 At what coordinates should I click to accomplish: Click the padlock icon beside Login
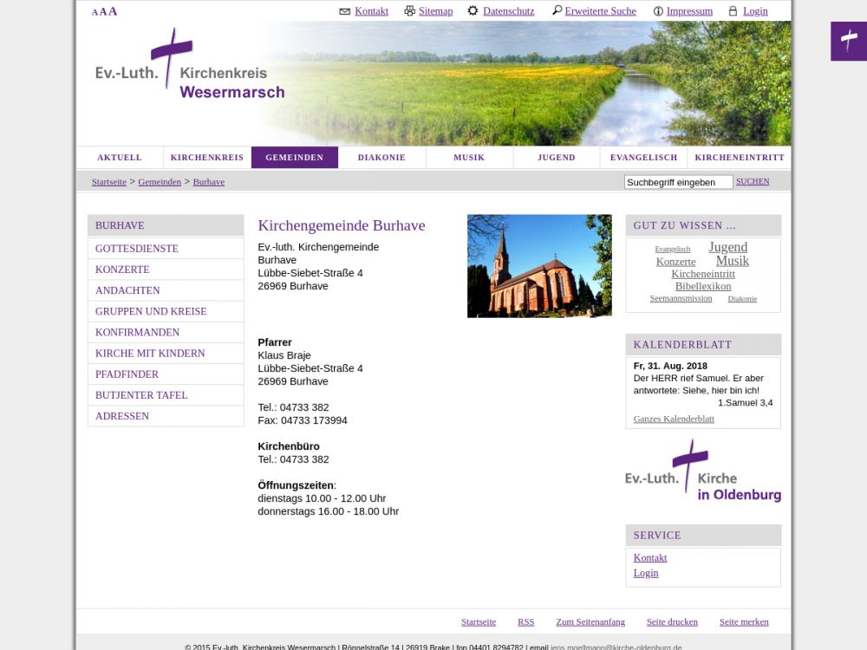click(x=733, y=11)
